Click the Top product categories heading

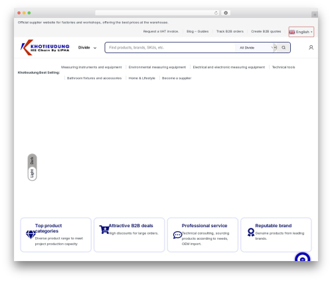[x=48, y=229]
